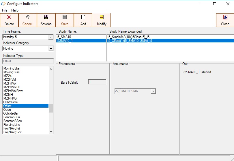Open the File menu
Image resolution: width=234 pixels, height=161 pixels.
5,10
